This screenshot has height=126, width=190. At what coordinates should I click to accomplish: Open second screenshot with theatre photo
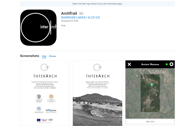(98, 93)
